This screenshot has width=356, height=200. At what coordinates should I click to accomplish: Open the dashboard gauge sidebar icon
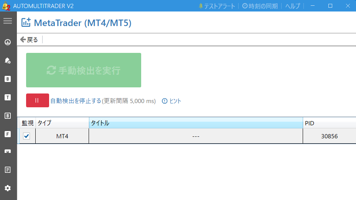[x=8, y=42]
